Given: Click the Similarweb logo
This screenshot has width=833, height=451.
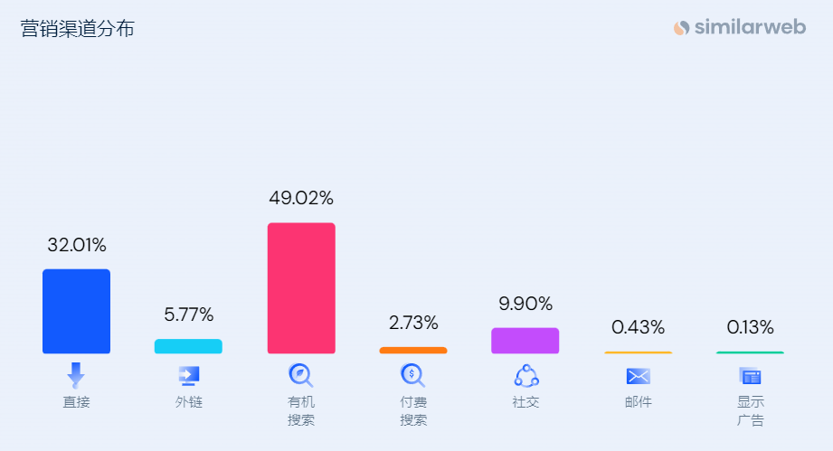Looking at the screenshot, I should [x=739, y=28].
